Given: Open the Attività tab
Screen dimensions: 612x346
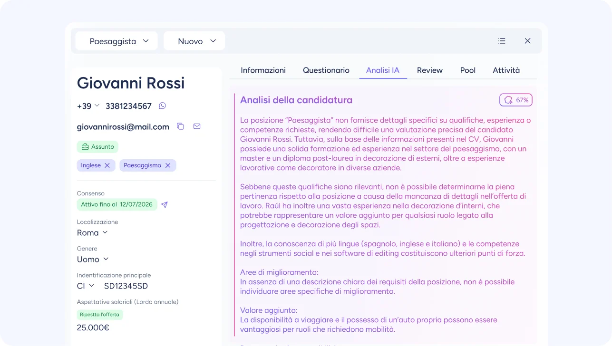Looking at the screenshot, I should point(506,70).
